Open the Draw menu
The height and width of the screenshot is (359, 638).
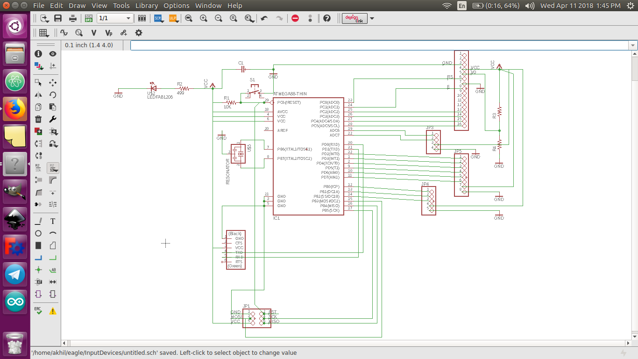coord(77,6)
